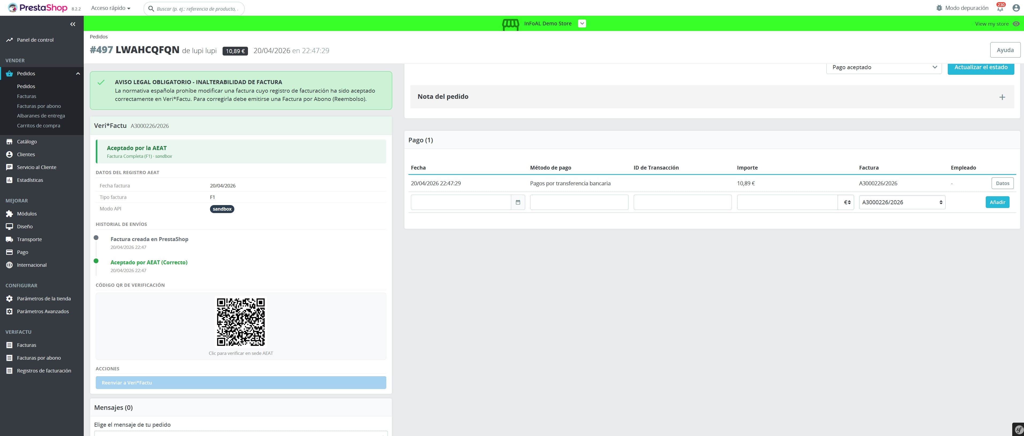Open Registros de facturación from the sidebar
The image size is (1024, 436).
(x=44, y=370)
